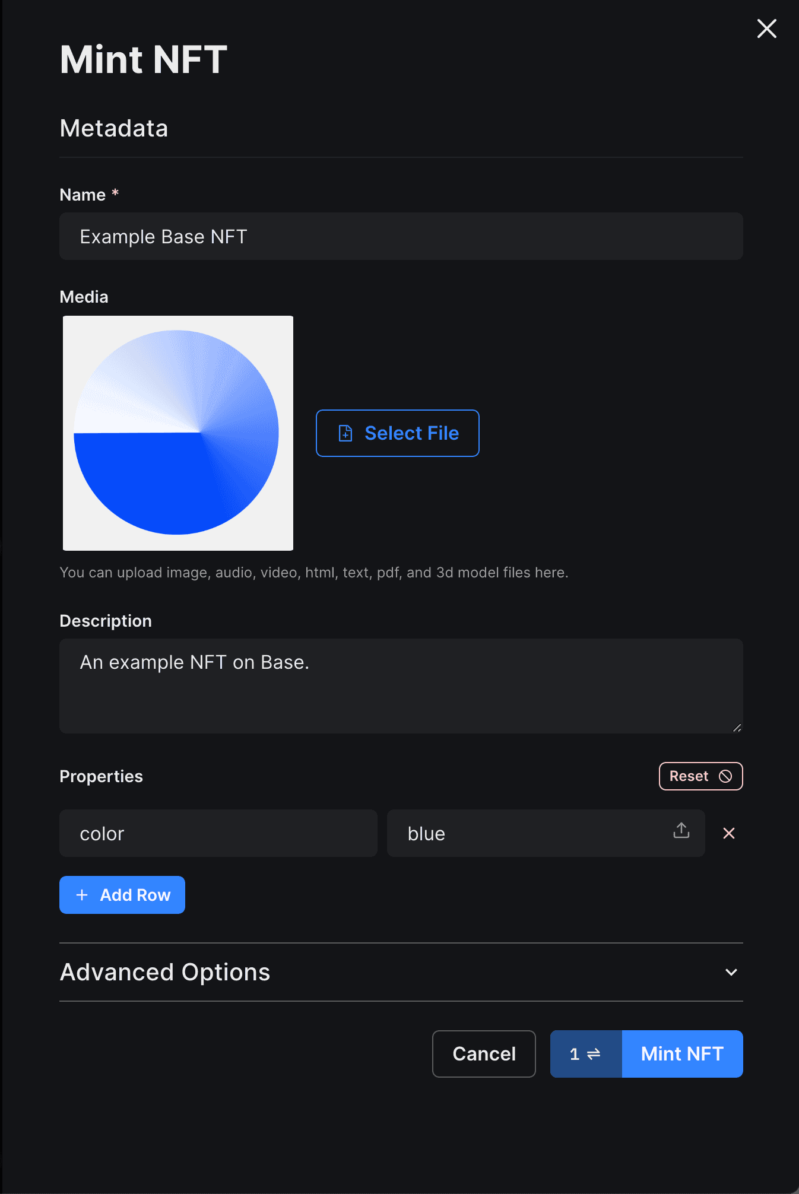Add a new property row

point(122,895)
